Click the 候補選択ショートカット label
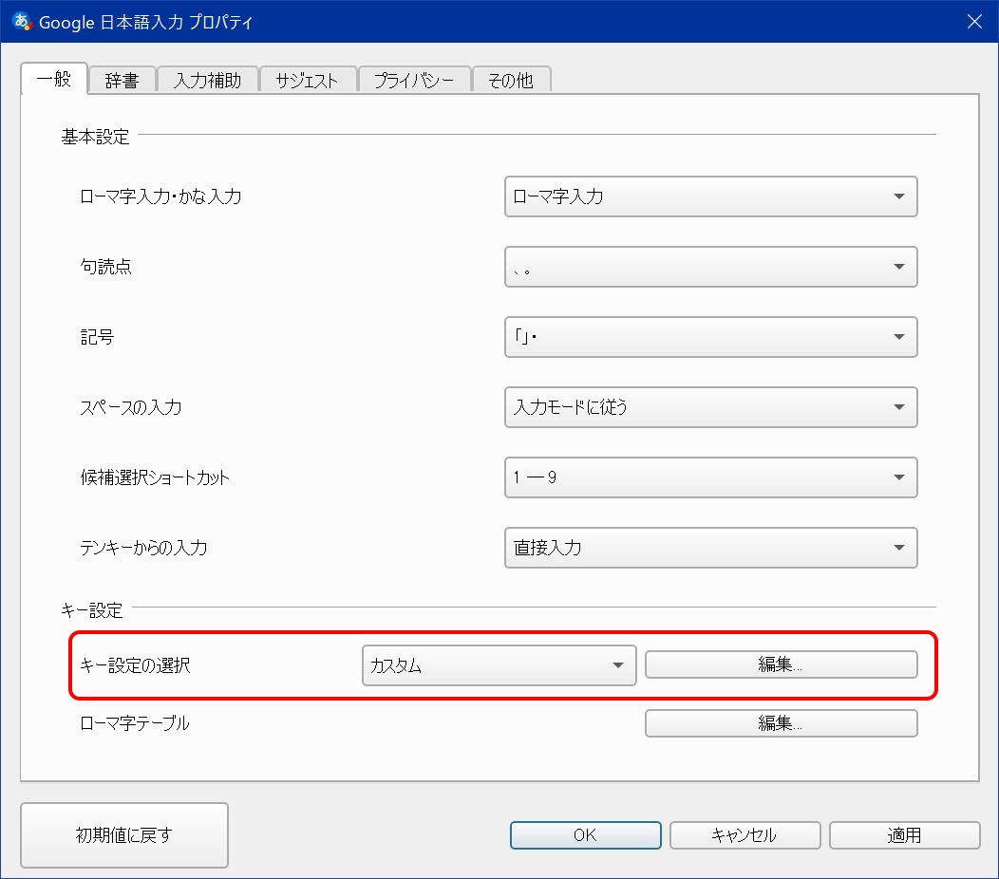The height and width of the screenshot is (879, 999). click(155, 477)
